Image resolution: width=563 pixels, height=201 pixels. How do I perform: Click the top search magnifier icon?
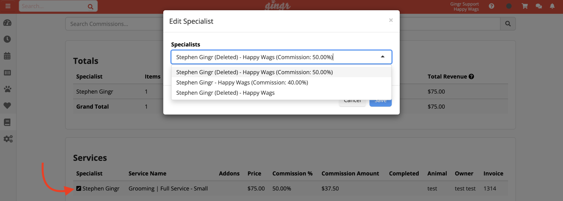point(90,6)
